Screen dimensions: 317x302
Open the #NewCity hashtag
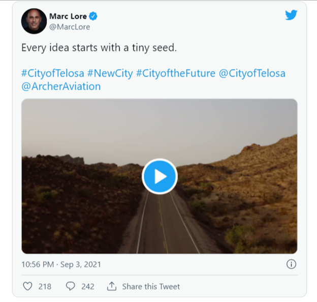[110, 73]
